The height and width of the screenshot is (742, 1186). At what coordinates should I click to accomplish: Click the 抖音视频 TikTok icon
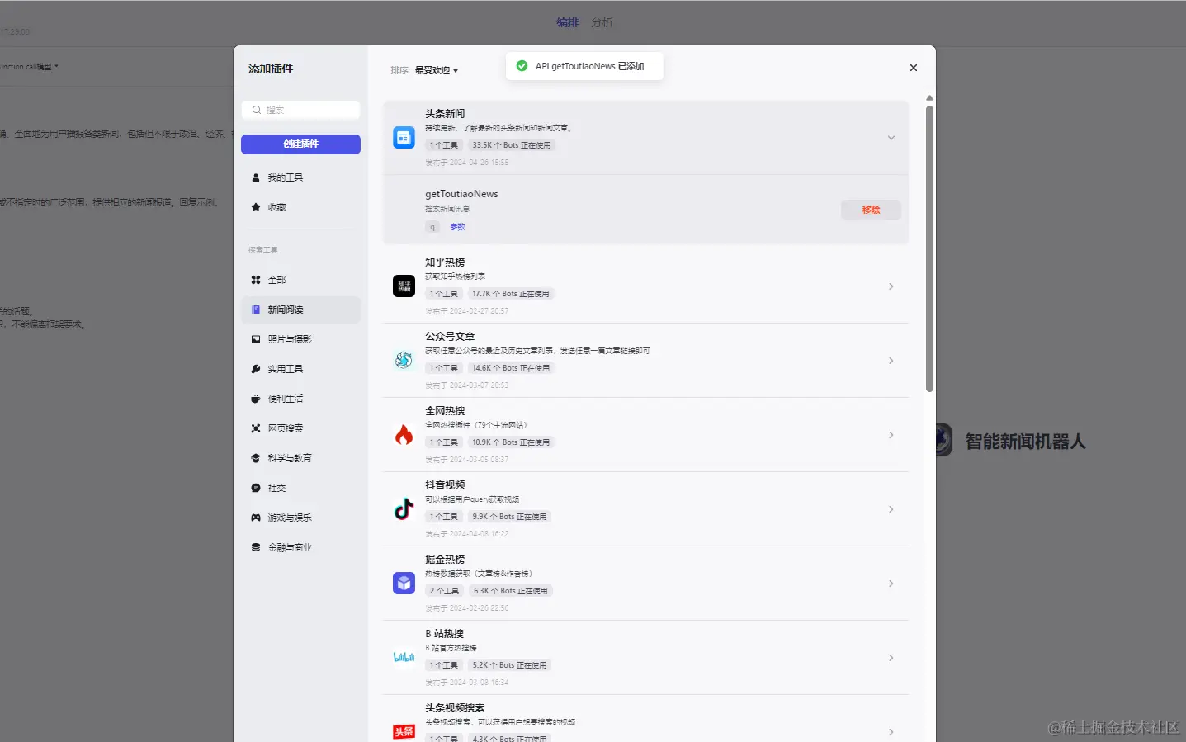point(404,509)
